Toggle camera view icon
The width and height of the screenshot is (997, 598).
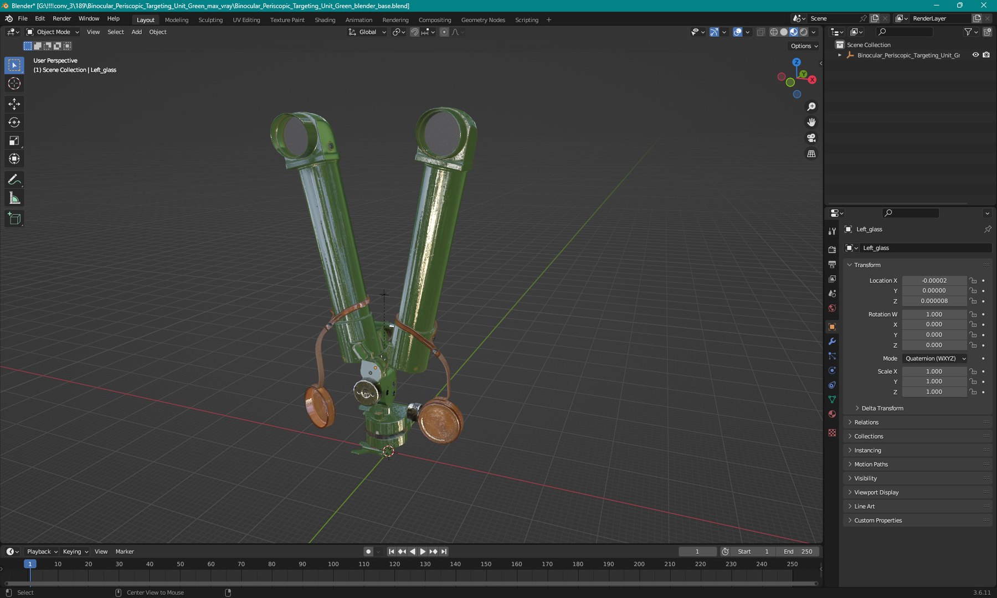tap(811, 138)
